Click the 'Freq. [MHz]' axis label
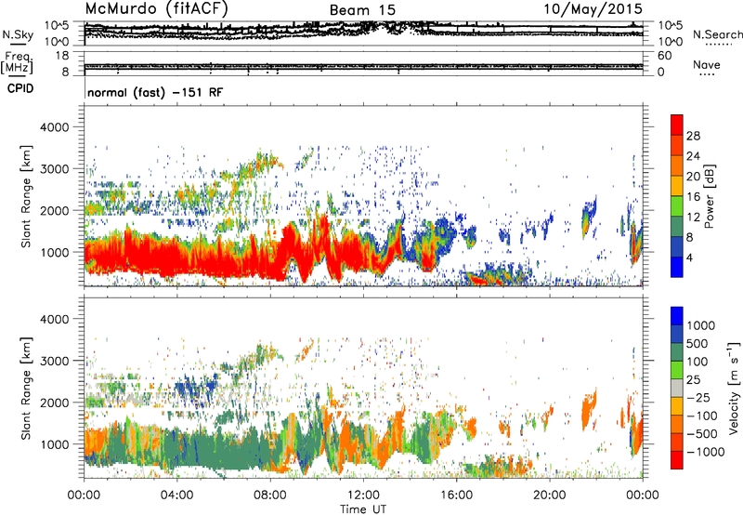 point(17,63)
